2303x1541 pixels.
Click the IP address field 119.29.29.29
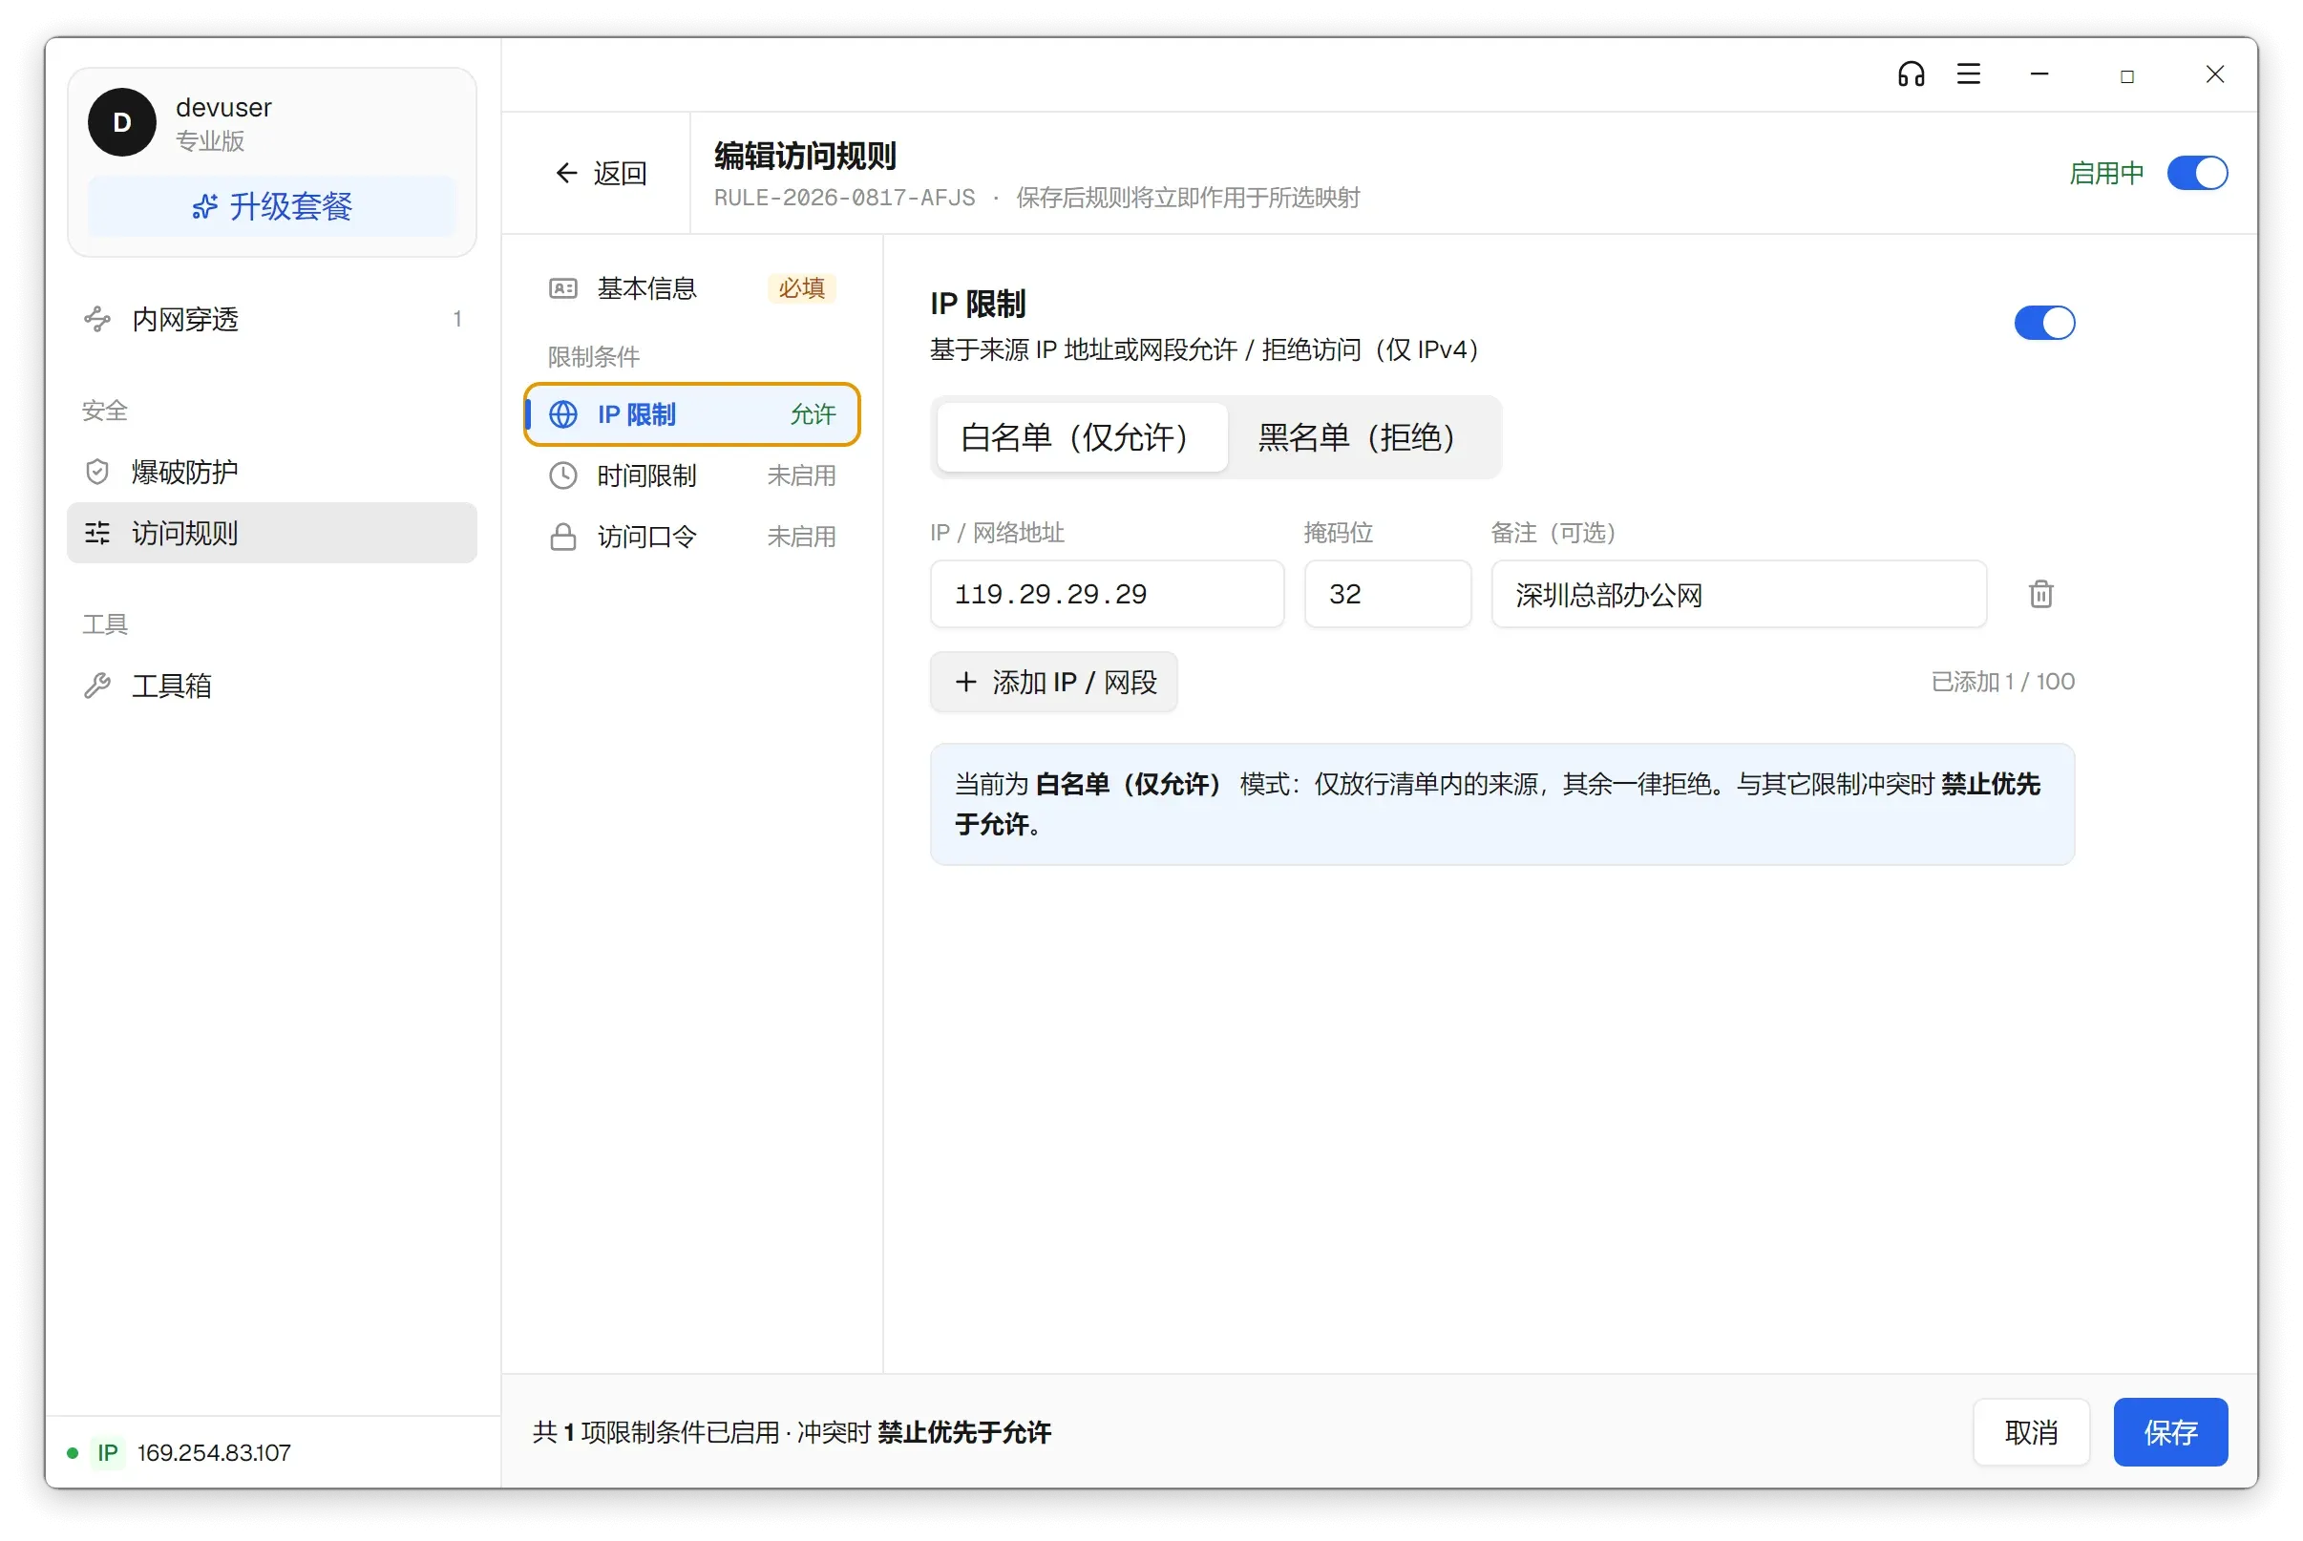coord(1107,594)
